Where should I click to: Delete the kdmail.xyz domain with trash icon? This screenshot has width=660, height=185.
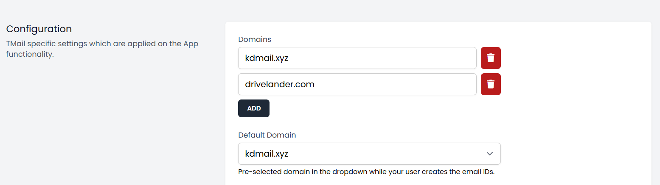(x=491, y=58)
